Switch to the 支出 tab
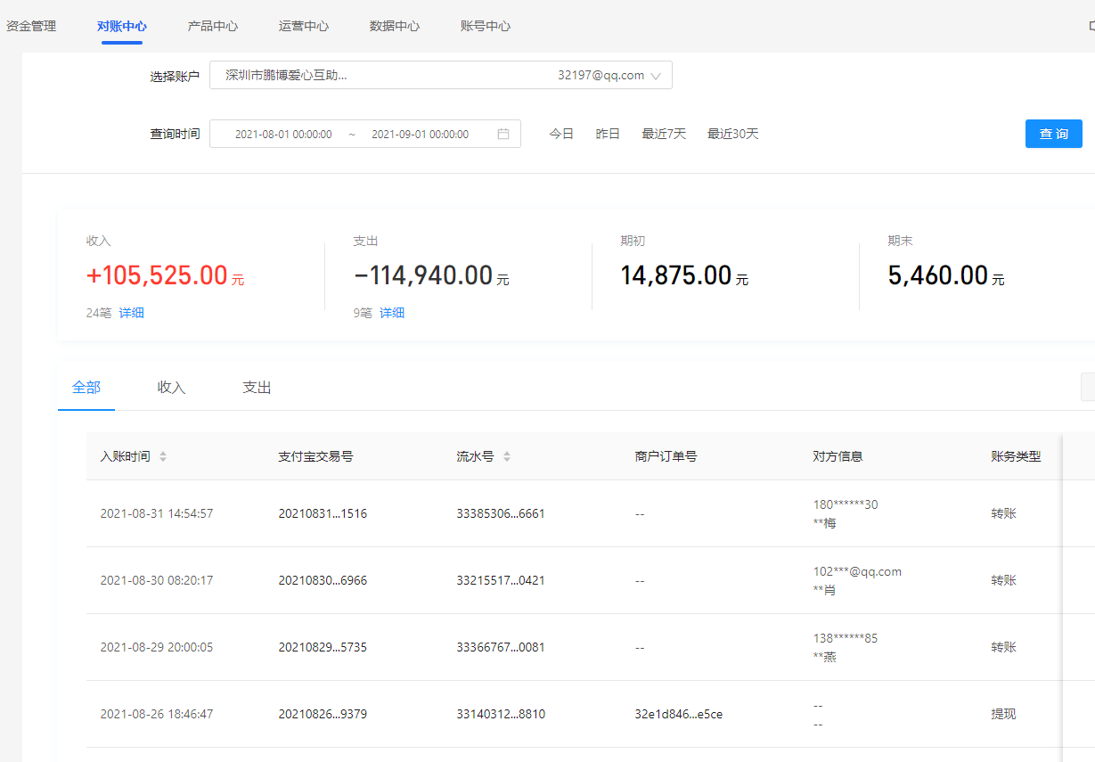Screen dimensions: 1095x762 pos(257,388)
